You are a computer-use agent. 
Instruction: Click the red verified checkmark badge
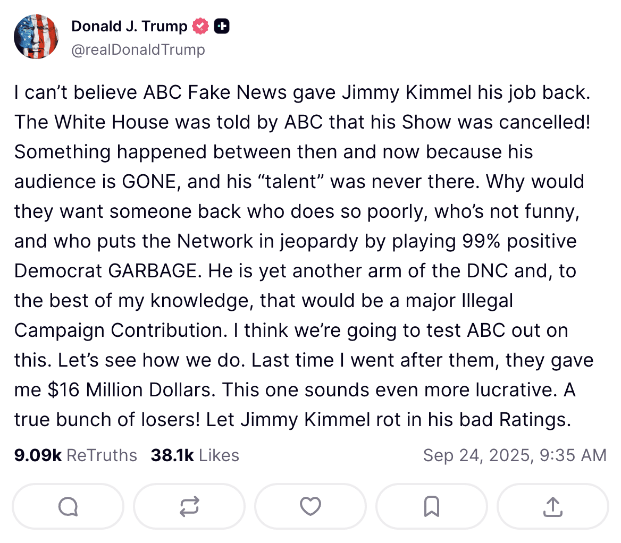click(200, 26)
